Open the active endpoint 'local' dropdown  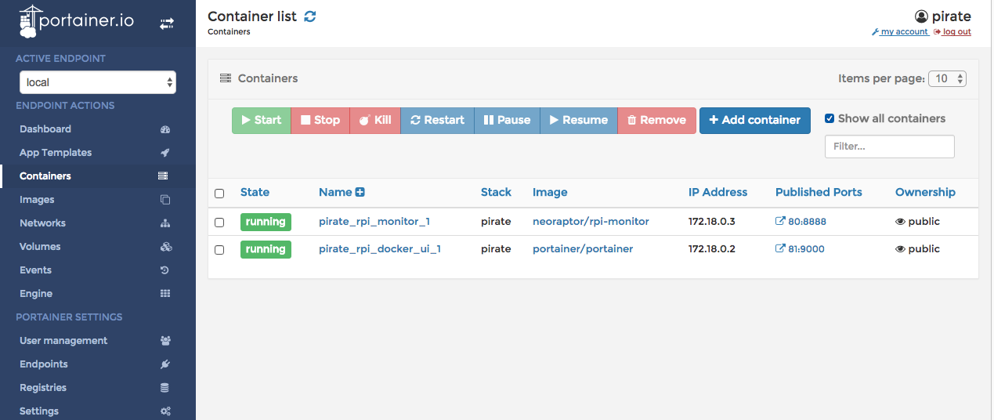point(98,82)
